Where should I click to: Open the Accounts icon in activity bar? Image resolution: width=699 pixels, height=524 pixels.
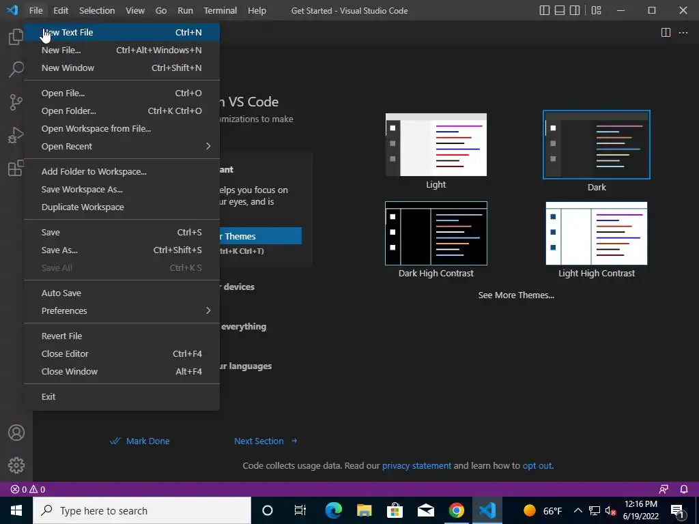click(x=16, y=433)
